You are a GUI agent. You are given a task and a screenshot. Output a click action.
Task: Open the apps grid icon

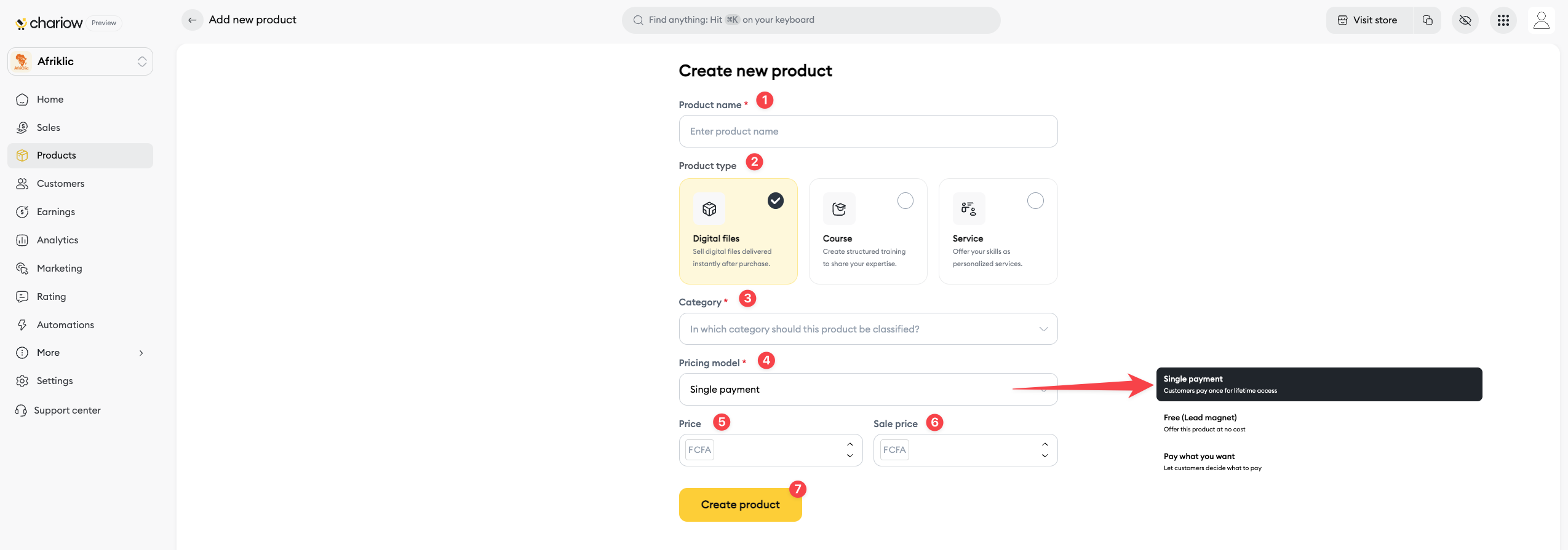point(1503,20)
